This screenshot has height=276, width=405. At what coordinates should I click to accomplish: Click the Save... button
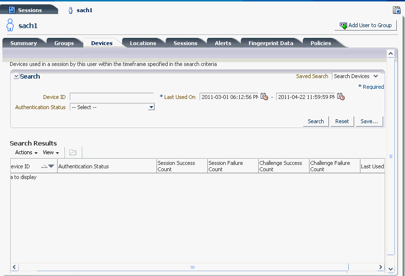pos(369,121)
